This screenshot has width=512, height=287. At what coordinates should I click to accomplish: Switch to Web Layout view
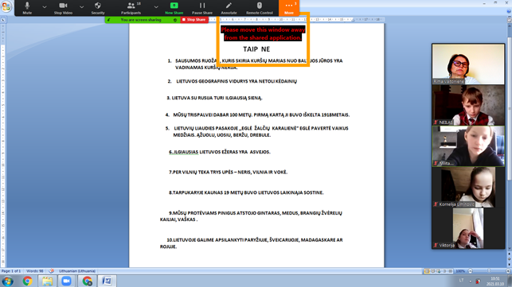coord(439,271)
